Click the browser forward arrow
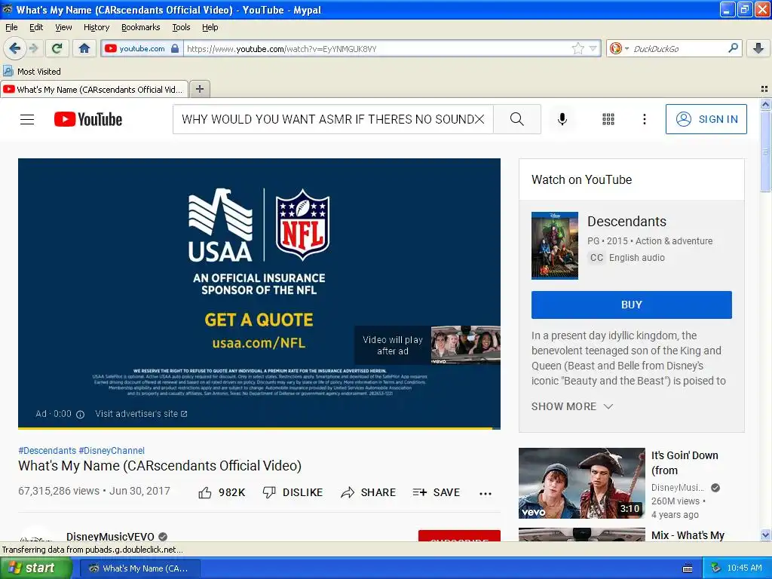Image resolution: width=772 pixels, height=579 pixels. (33, 48)
